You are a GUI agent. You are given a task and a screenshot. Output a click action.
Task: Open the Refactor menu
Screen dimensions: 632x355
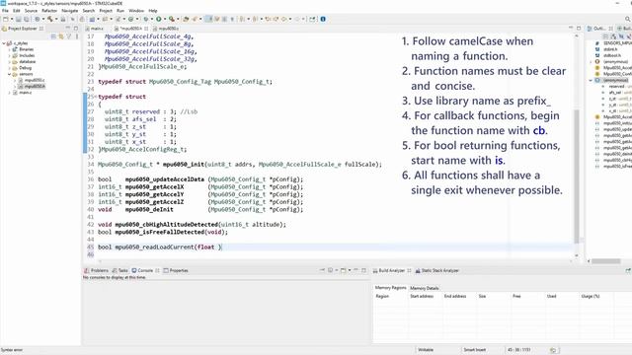[49, 11]
